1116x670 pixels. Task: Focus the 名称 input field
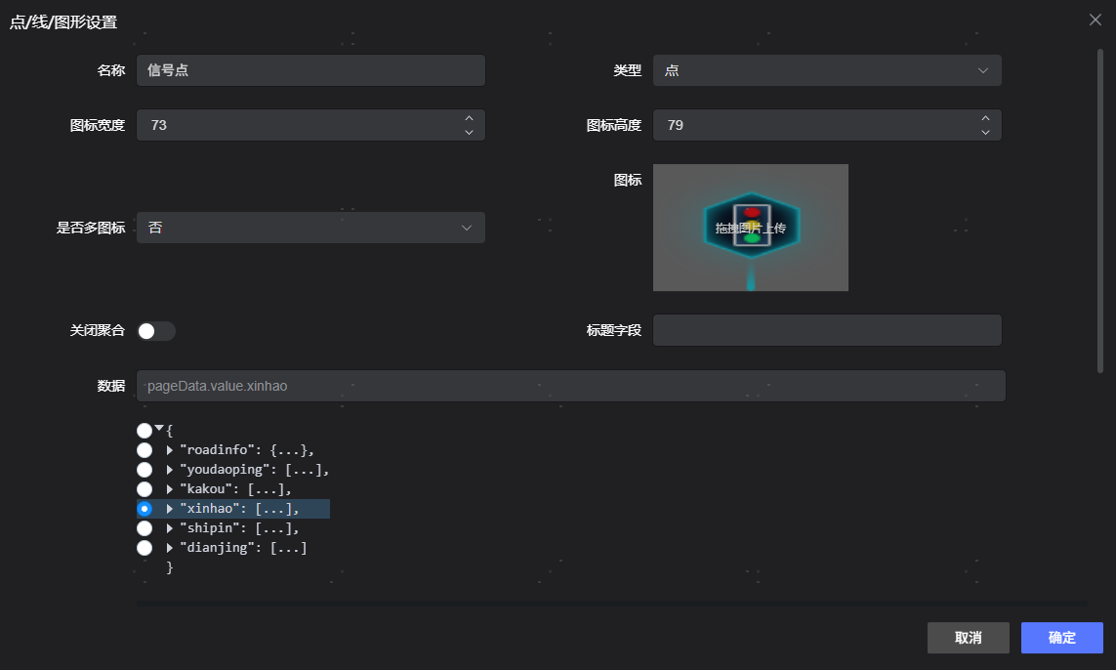click(x=310, y=70)
